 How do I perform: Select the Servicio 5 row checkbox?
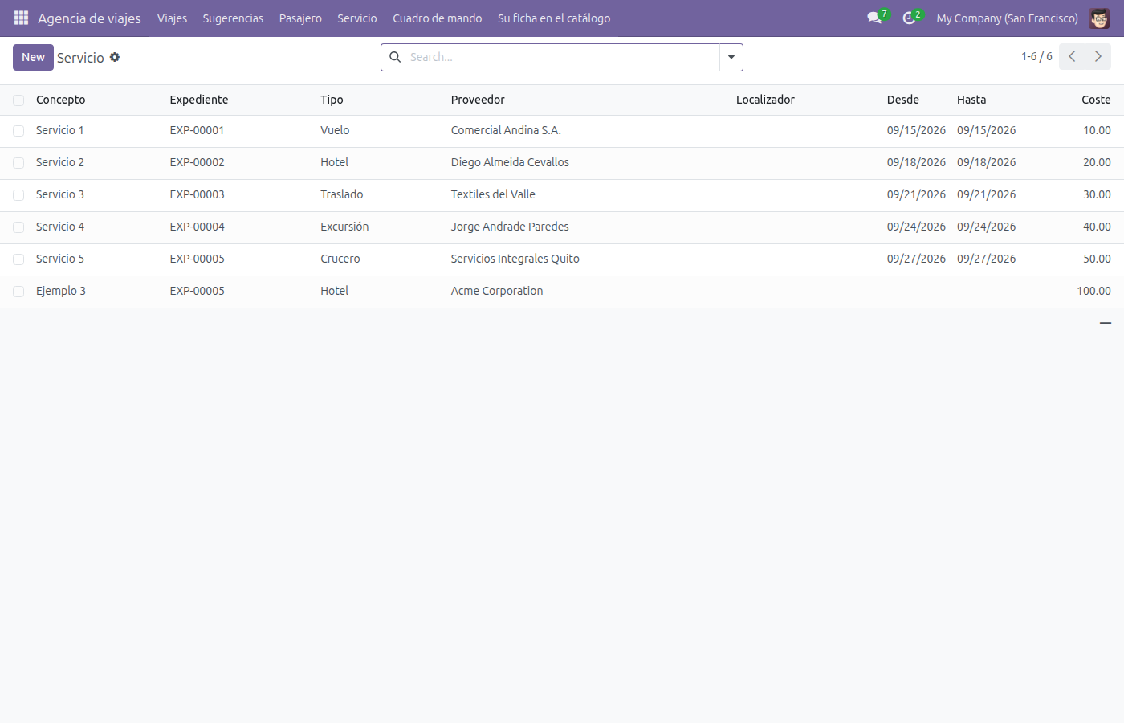[x=18, y=259]
